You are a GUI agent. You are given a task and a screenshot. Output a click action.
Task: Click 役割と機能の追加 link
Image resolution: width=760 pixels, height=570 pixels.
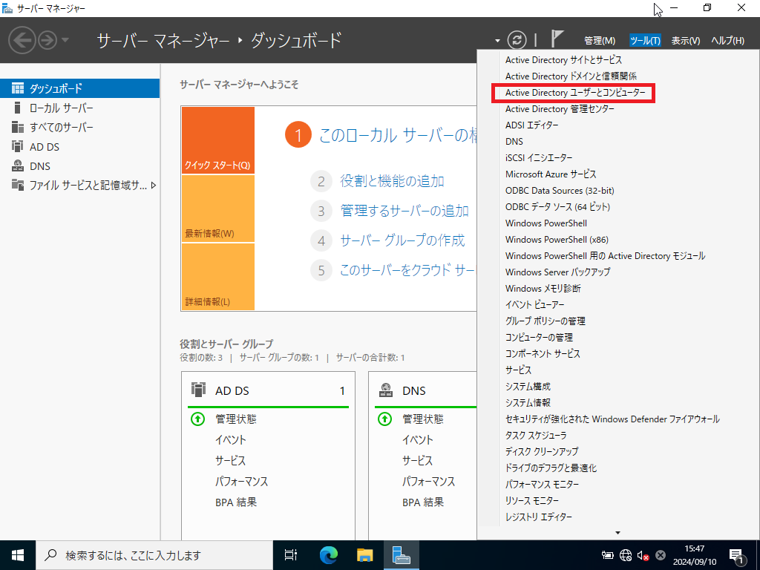click(392, 181)
